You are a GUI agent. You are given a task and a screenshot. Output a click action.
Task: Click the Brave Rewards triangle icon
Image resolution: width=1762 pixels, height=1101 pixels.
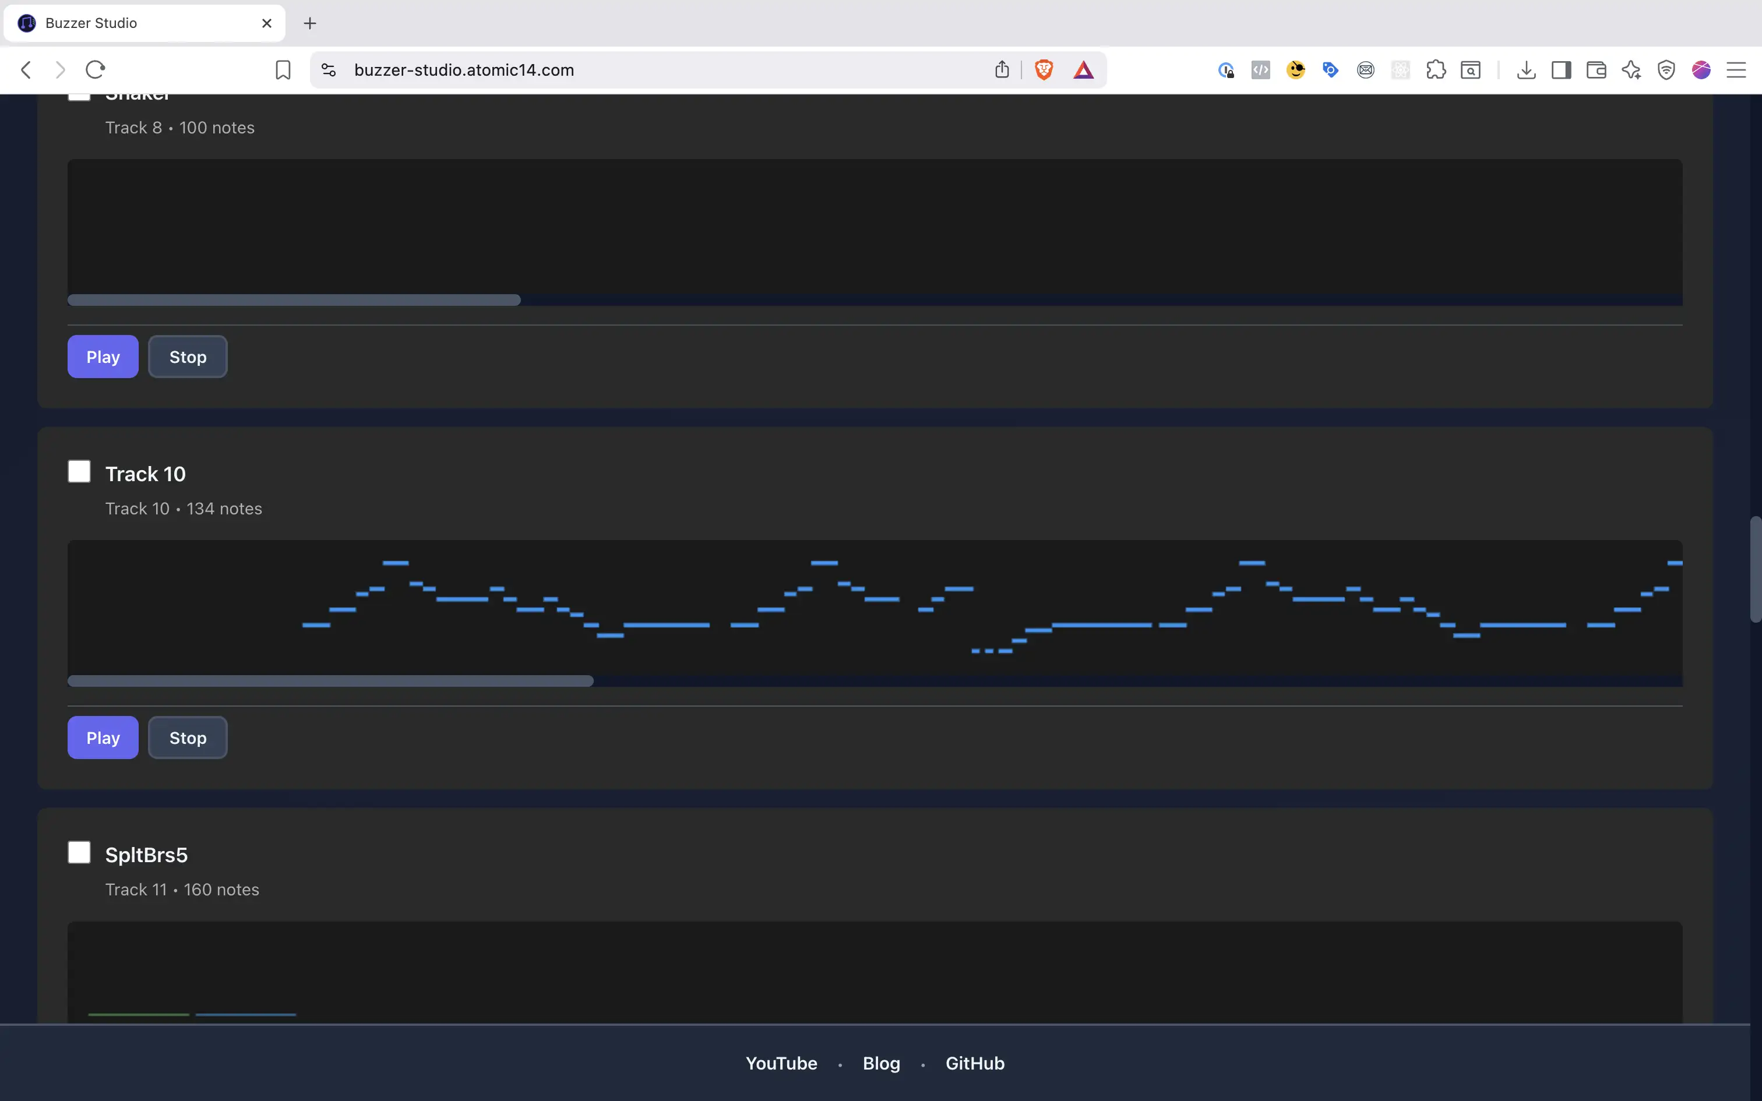tap(1083, 70)
